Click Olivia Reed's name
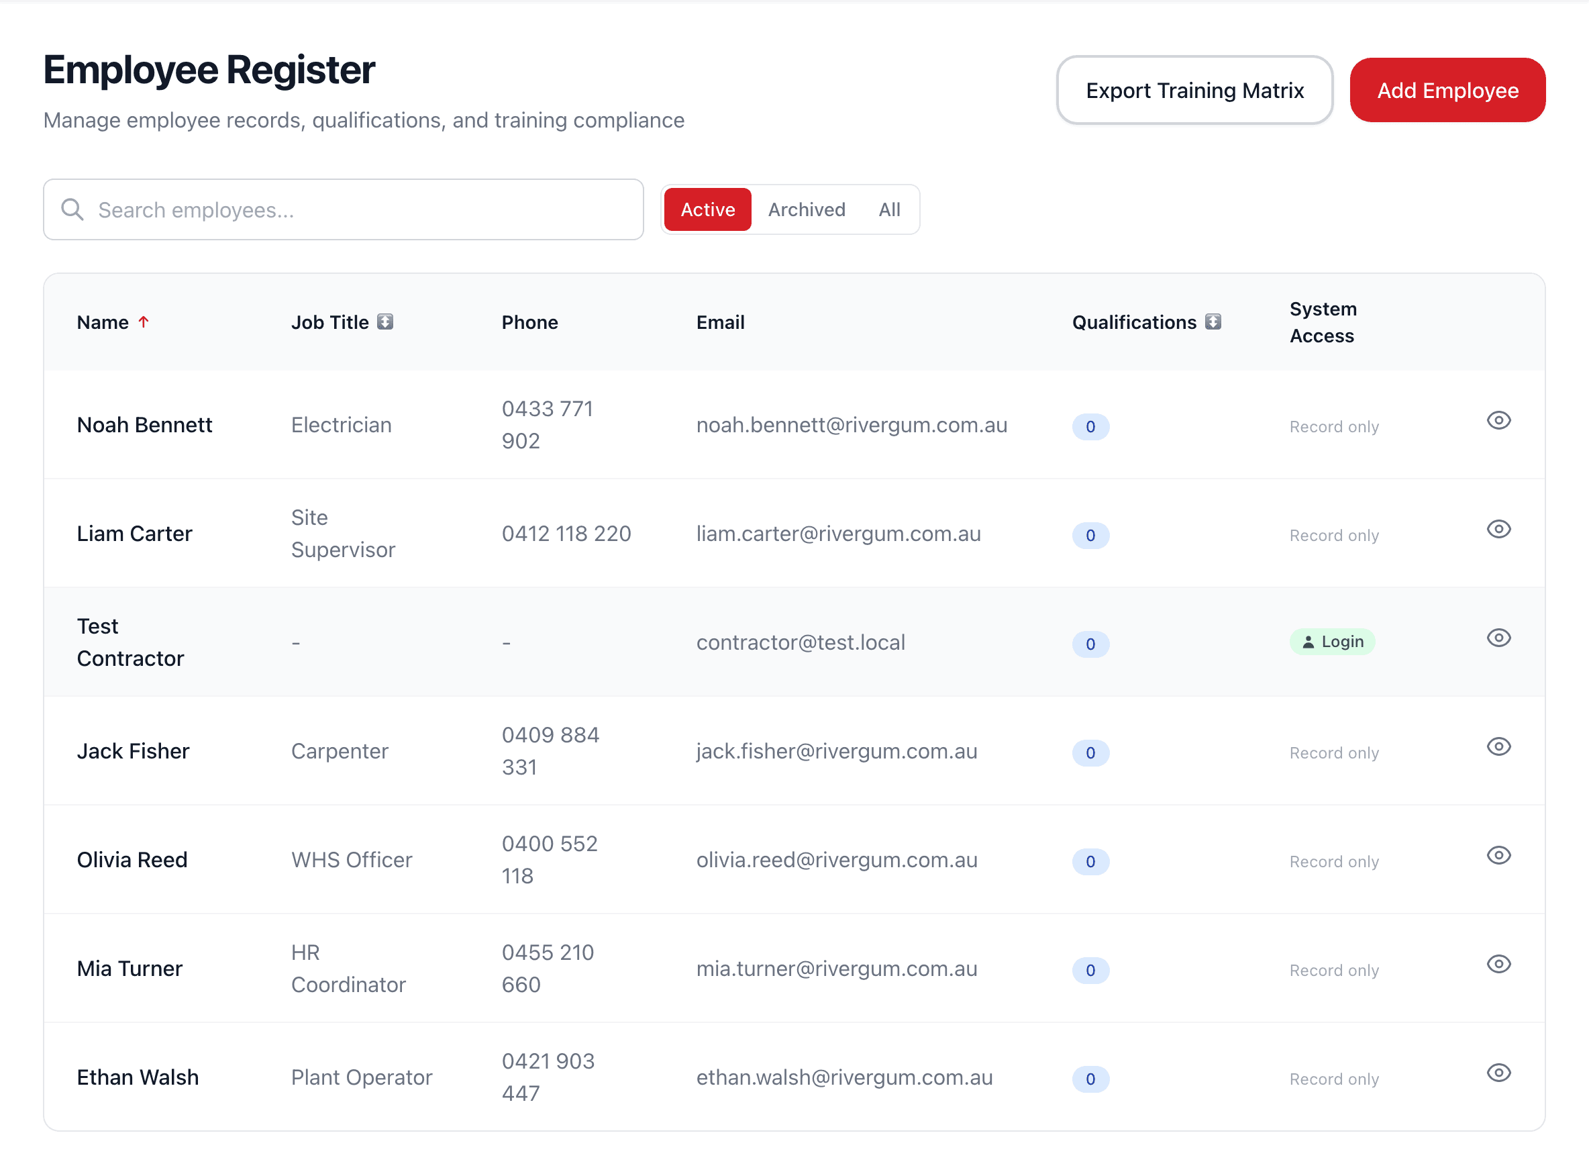This screenshot has width=1589, height=1176. pyautogui.click(x=132, y=861)
